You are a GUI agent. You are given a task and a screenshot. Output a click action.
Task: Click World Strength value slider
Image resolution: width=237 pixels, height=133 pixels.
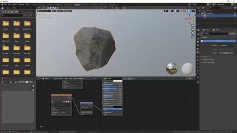tap(226, 53)
